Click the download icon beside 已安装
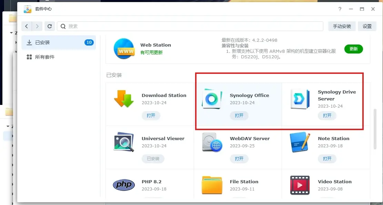 29,42
